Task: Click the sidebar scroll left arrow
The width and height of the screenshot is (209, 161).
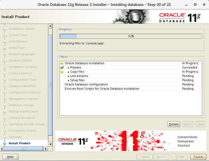Action: coord(2,149)
